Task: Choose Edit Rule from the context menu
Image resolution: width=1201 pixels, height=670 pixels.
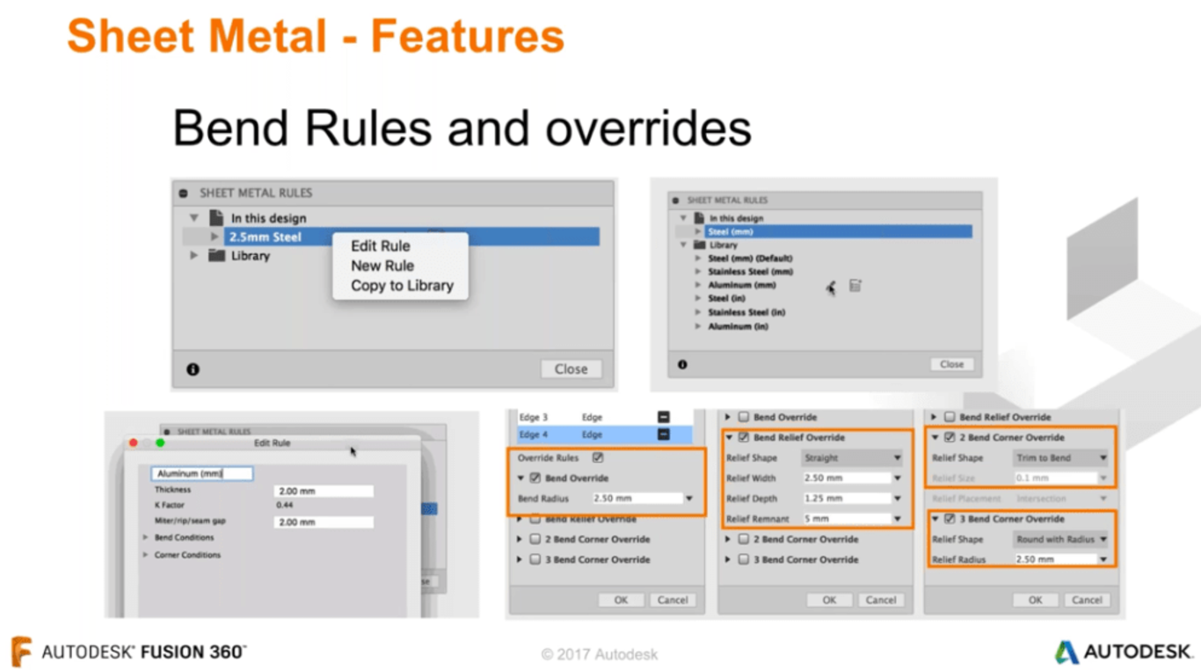Action: point(381,246)
